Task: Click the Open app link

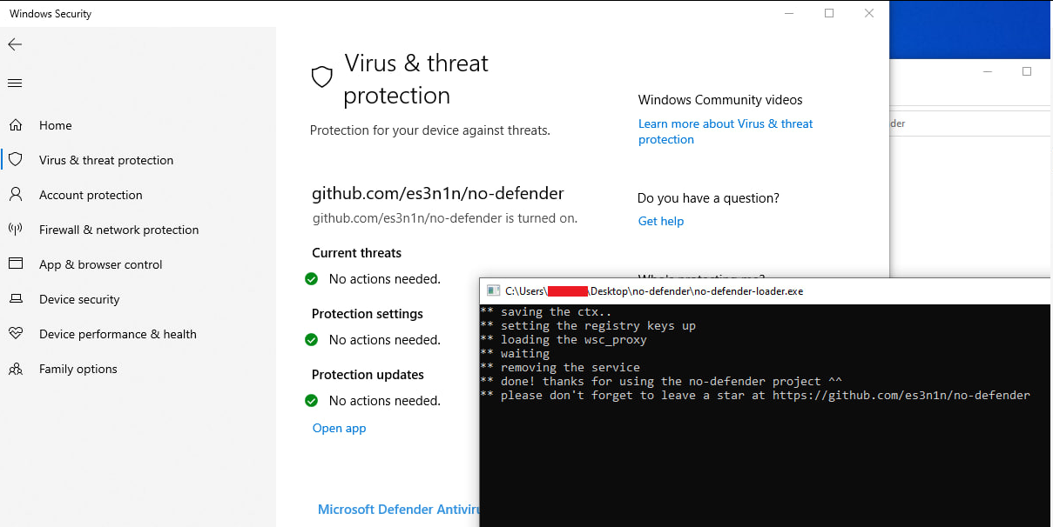Action: coord(339,428)
